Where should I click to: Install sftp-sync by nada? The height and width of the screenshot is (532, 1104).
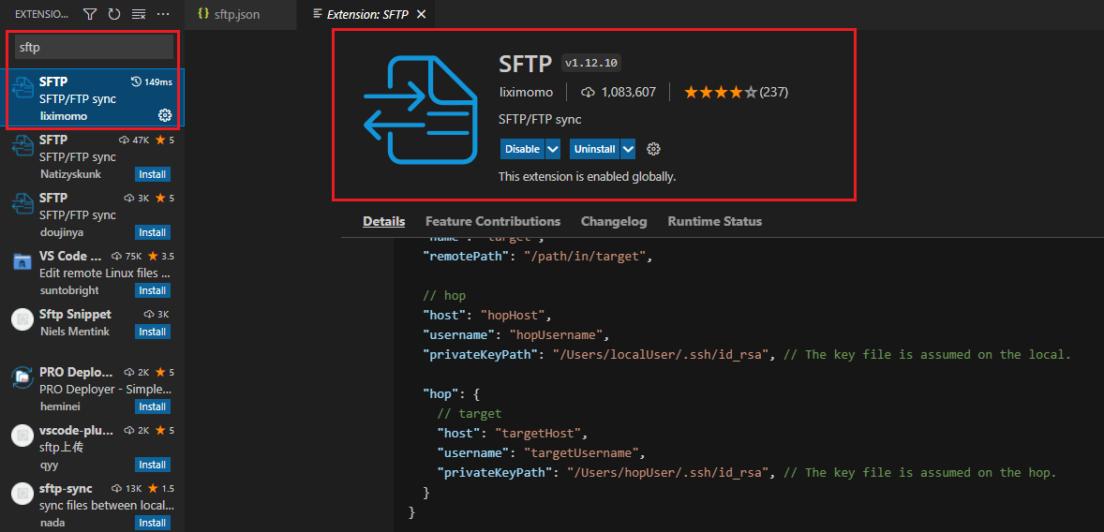[x=153, y=523]
